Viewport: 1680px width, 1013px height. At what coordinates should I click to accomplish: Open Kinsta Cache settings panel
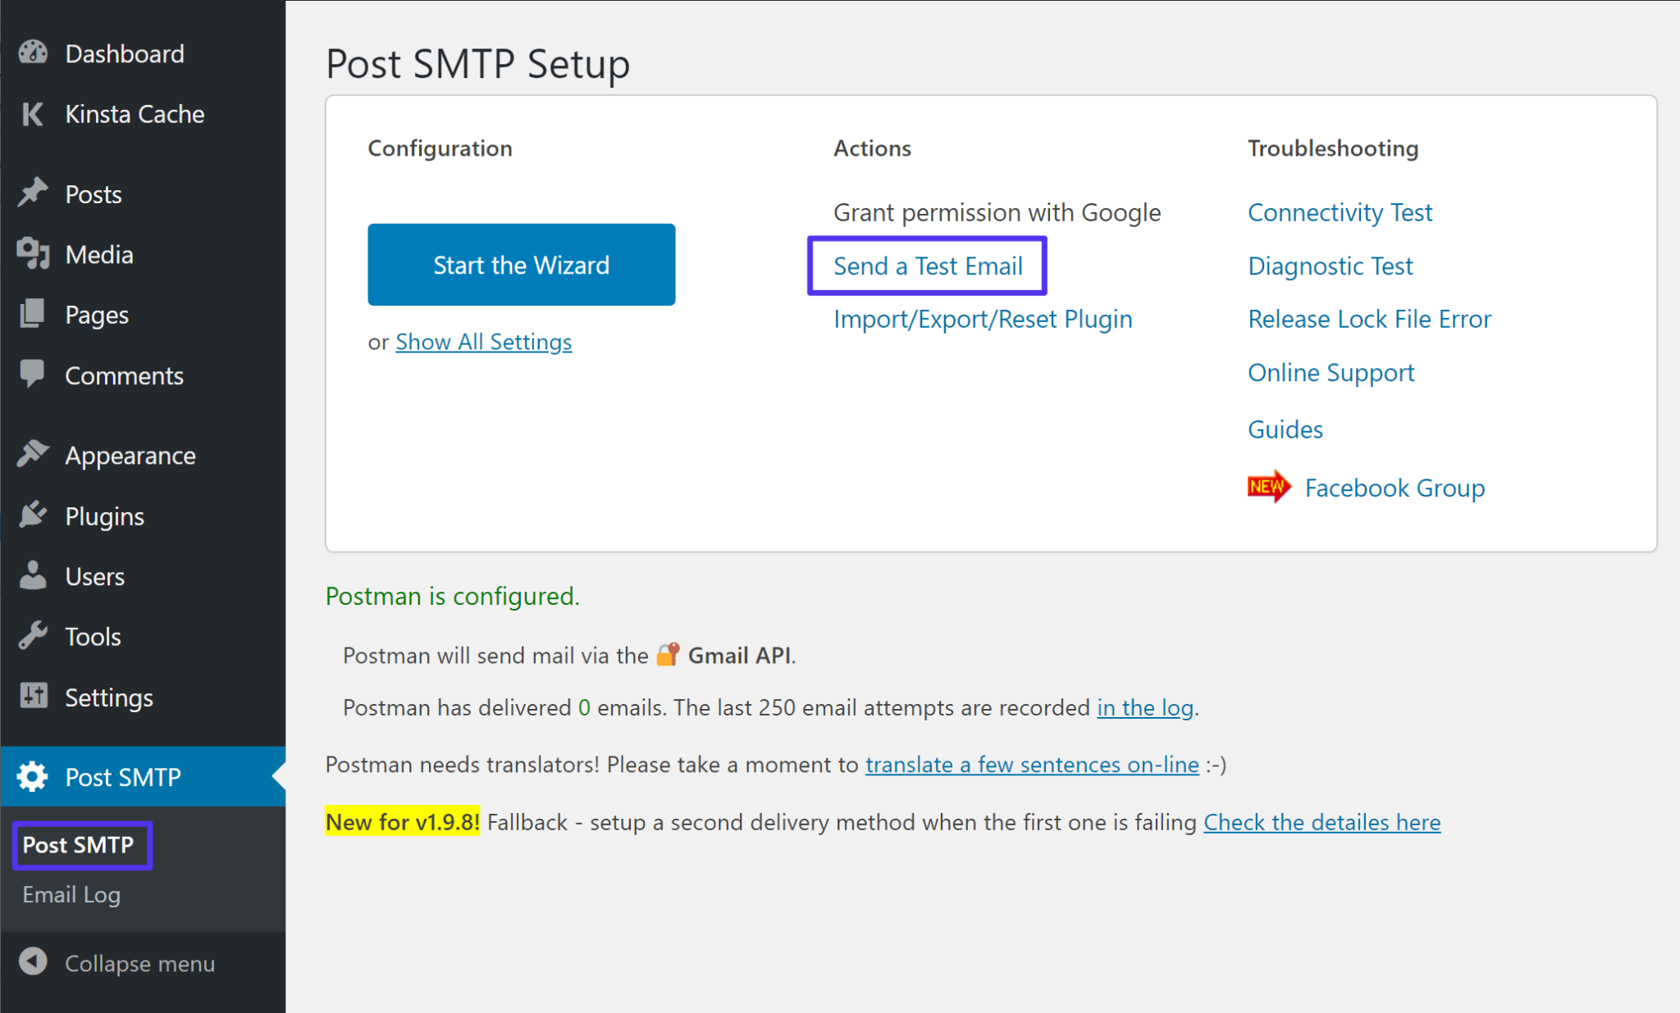coord(135,114)
